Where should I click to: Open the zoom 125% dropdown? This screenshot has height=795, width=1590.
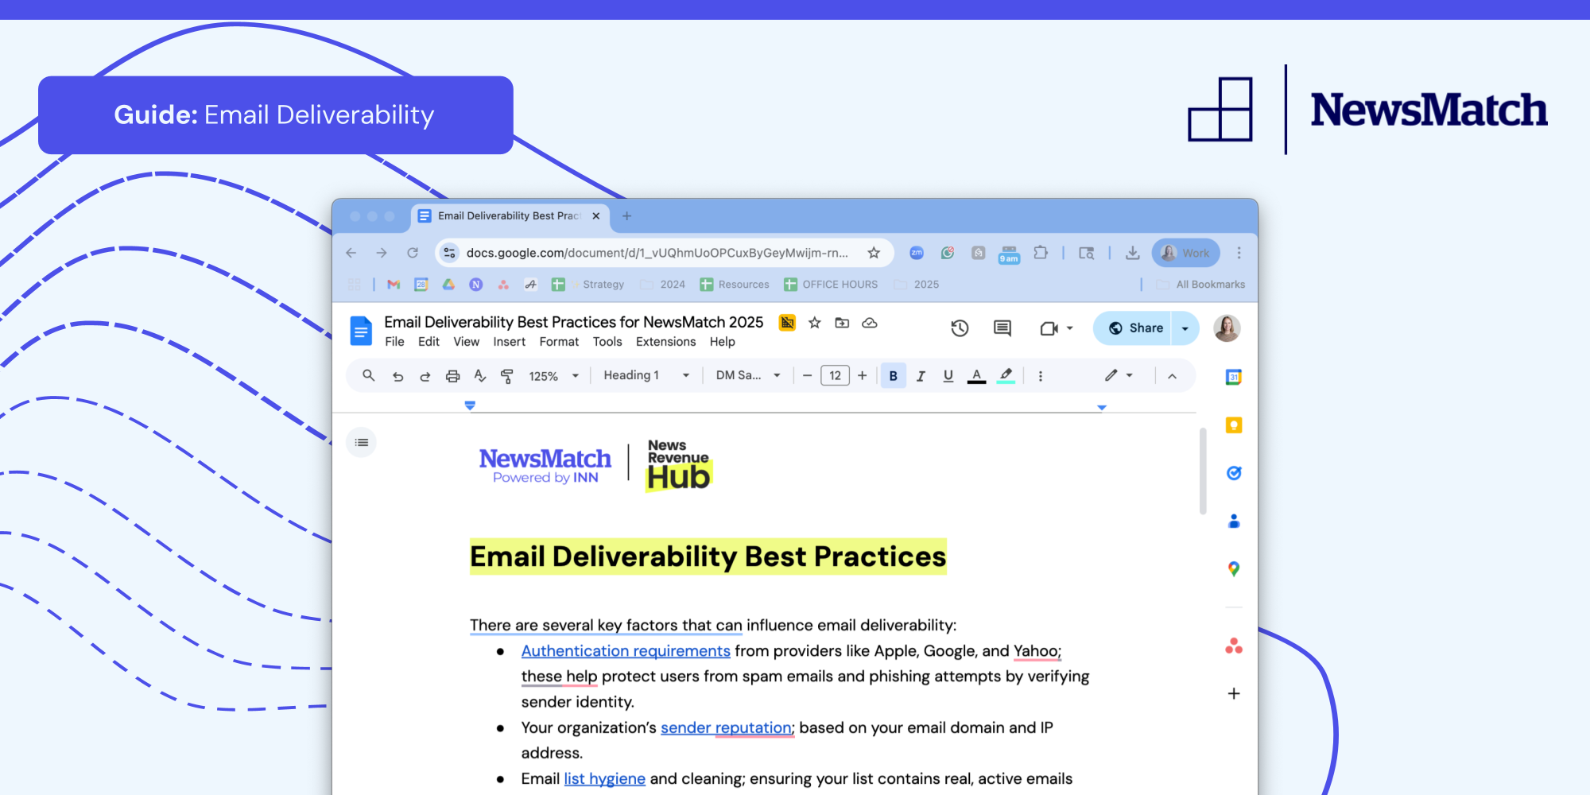click(x=554, y=376)
